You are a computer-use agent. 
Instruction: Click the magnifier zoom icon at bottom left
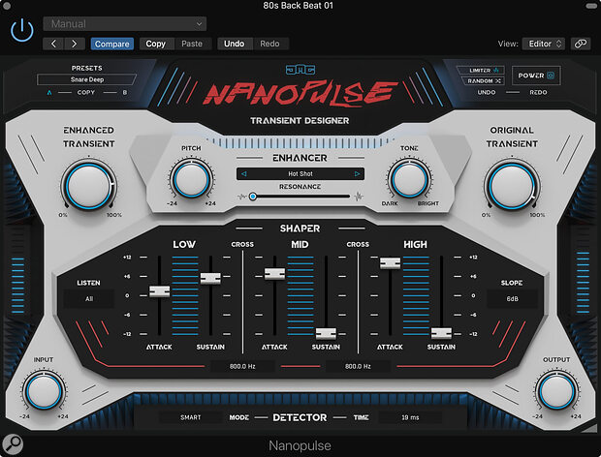click(13, 445)
